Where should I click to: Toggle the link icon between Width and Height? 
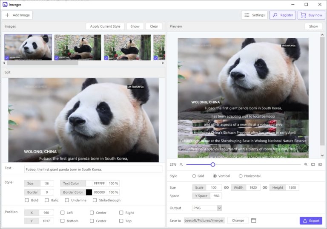coord(264,187)
